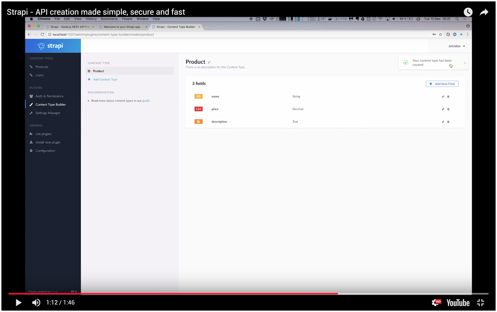Dismiss the content type created notification

pyautogui.click(x=465, y=63)
